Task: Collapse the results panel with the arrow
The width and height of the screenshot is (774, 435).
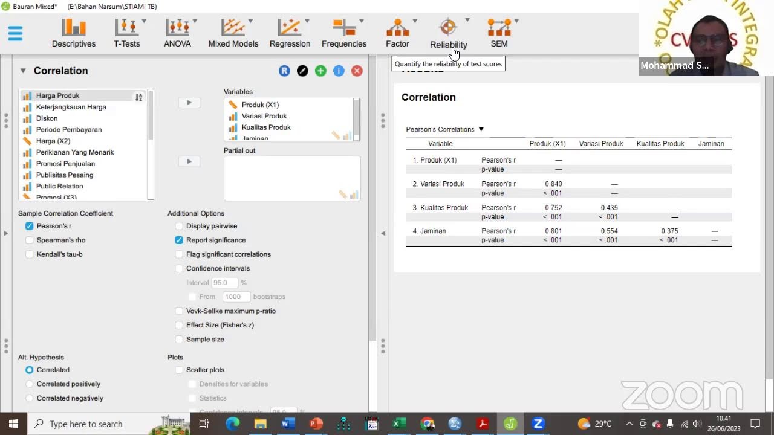Action: 383,233
